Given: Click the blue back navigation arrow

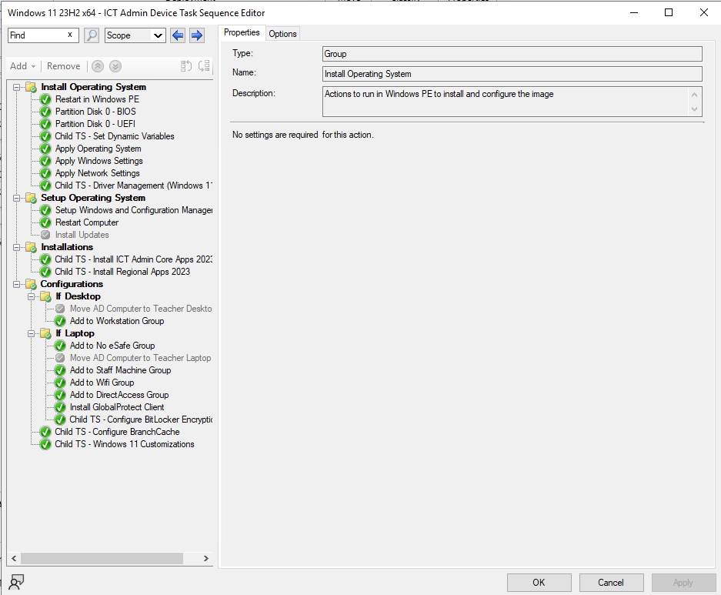Looking at the screenshot, I should [x=175, y=35].
